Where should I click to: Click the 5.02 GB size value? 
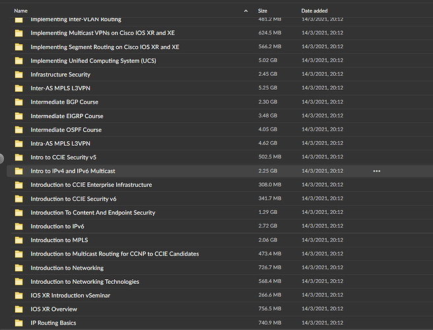[268, 60]
